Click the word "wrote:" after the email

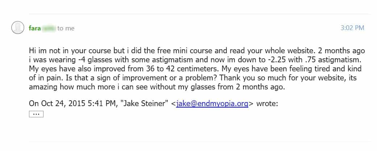pos(266,104)
